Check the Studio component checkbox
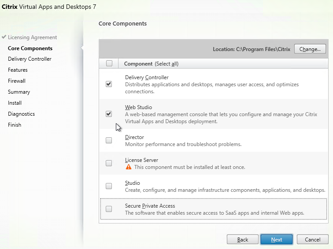Screen dimensions: 333x249 point(109,186)
